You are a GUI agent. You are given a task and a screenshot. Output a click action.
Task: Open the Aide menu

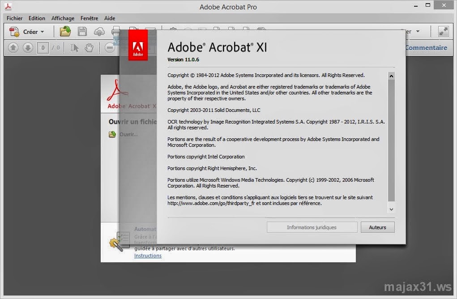(110, 18)
